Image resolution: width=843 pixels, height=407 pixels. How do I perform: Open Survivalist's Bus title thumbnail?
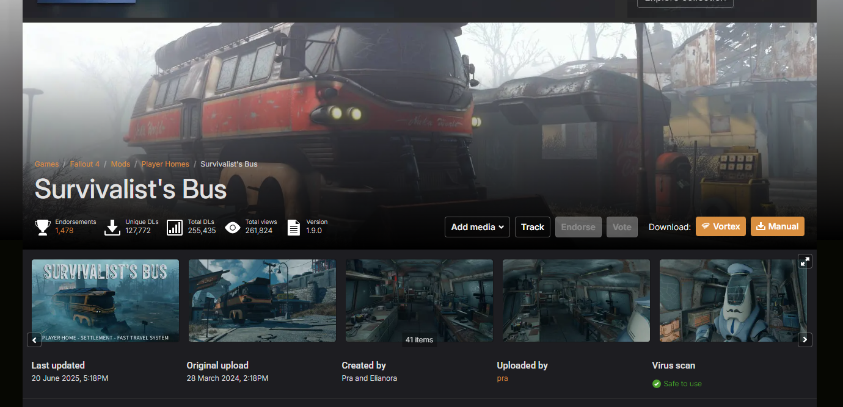(x=105, y=300)
